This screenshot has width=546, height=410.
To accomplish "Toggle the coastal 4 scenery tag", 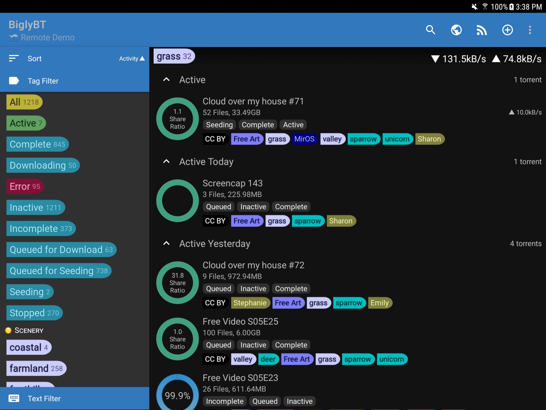I will click(x=28, y=347).
